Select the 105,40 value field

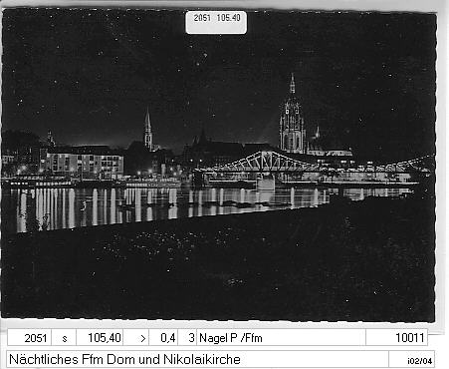(x=100, y=338)
